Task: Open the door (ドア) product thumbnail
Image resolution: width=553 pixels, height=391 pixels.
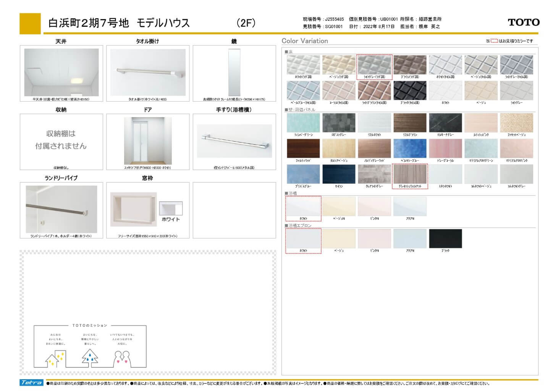Action: point(148,141)
